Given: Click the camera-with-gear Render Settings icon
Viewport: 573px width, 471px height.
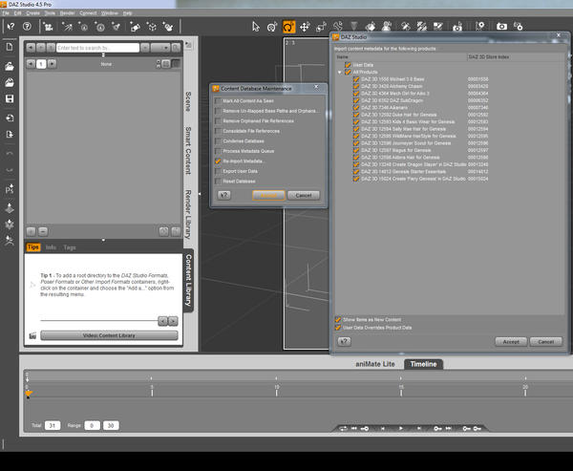Looking at the screenshot, I should click(519, 27).
